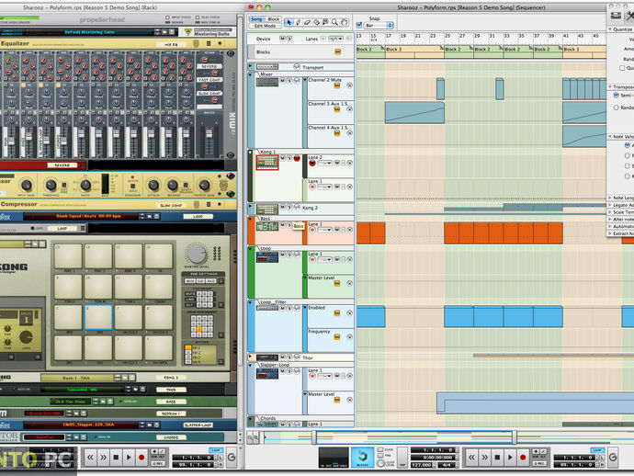Click Stop in the Sequencer transport

pyautogui.click(x=497, y=458)
